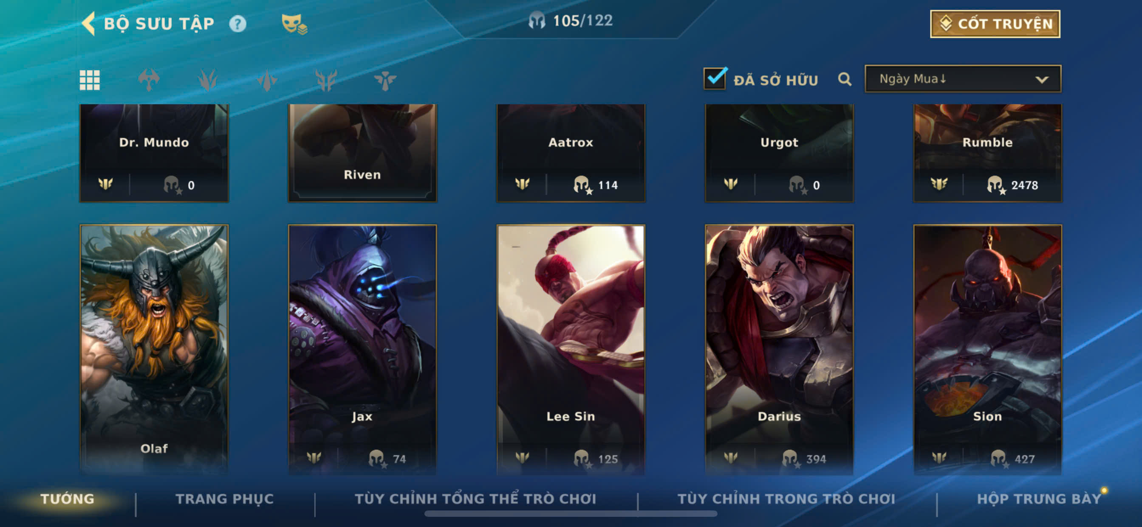Viewport: 1142px width, 527px height.
Task: Filter champions by third role icon
Action: [x=267, y=80]
